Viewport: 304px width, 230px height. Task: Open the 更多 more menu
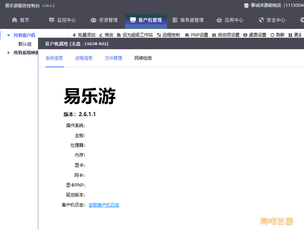(295, 35)
